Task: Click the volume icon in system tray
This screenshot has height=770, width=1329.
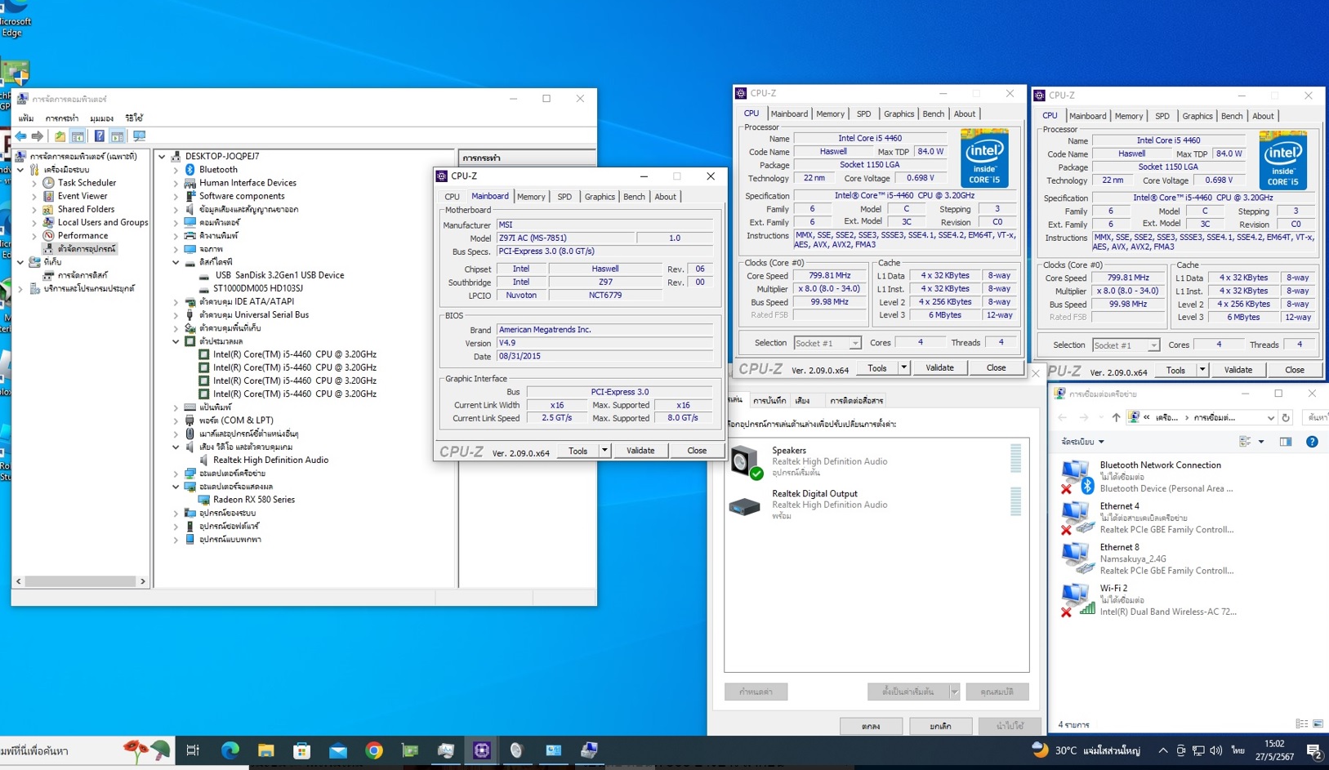Action: click(1216, 750)
